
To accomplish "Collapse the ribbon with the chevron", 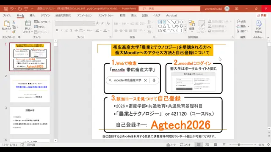I will point(268,37).
